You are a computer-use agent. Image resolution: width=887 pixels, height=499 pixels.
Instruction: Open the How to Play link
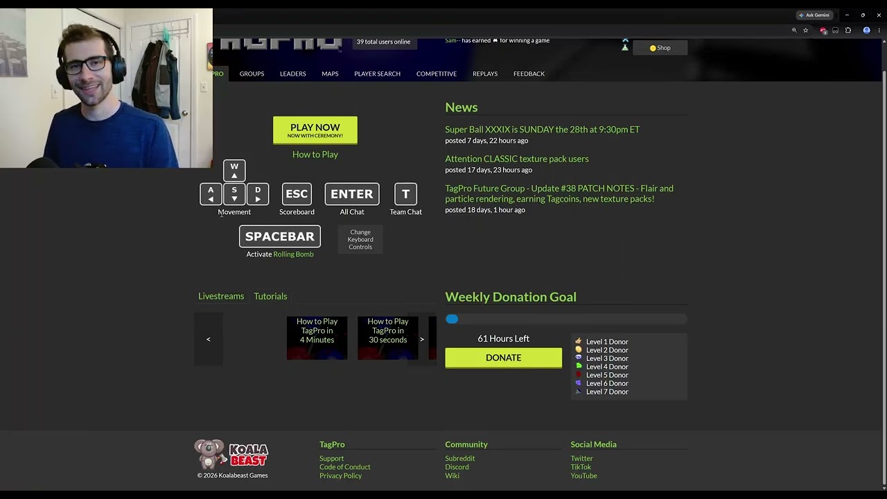coord(315,155)
